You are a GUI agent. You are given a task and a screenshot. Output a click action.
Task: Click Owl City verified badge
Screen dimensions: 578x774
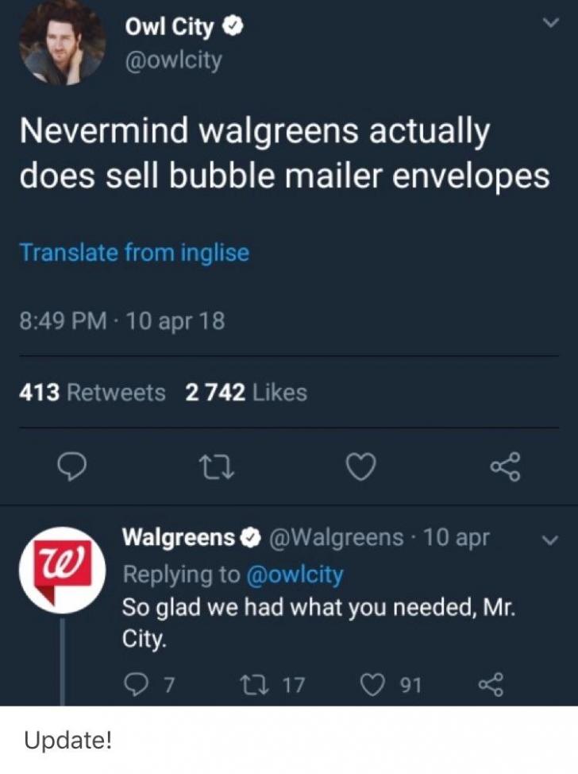click(233, 27)
